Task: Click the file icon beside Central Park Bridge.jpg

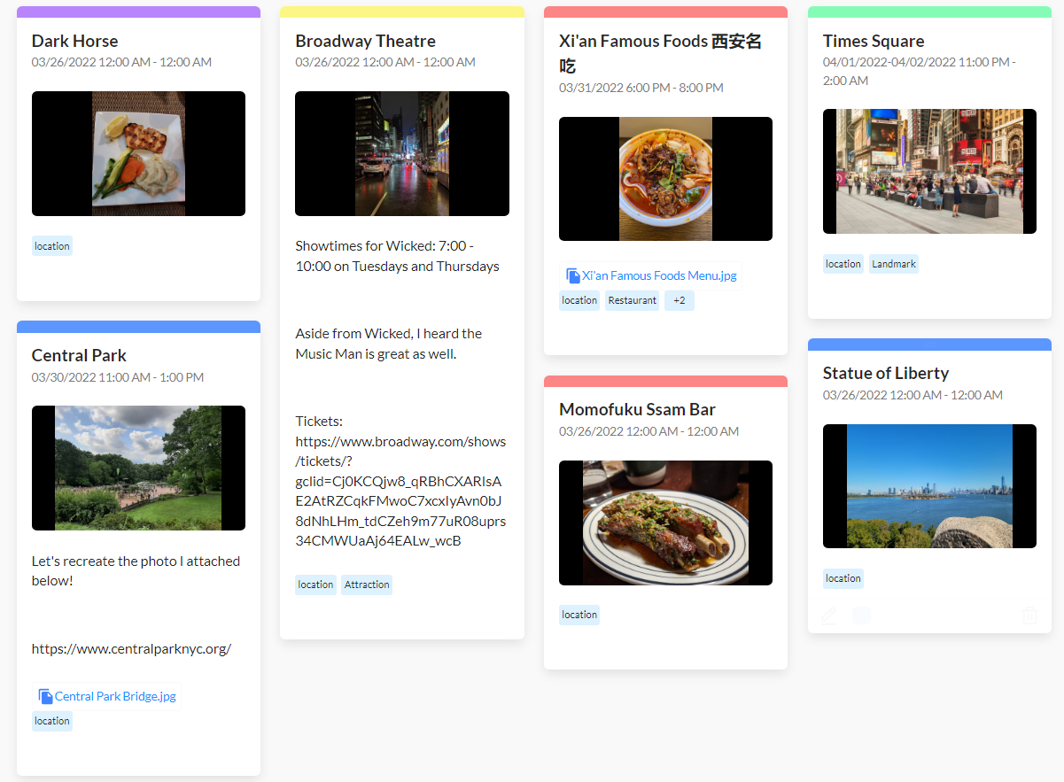Action: (x=45, y=697)
